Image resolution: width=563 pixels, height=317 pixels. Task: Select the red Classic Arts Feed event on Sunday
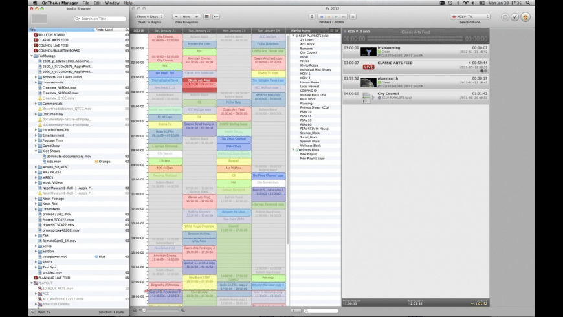point(199,84)
